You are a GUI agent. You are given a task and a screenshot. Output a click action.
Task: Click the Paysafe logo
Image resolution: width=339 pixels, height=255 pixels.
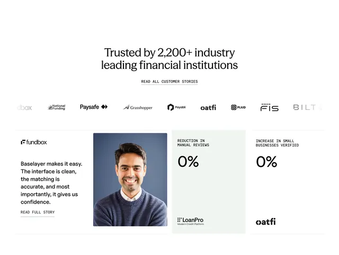pos(94,107)
